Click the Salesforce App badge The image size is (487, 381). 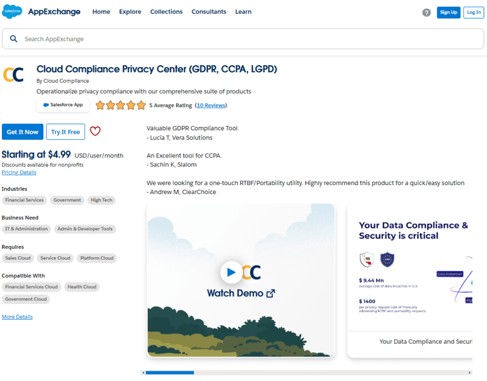[x=63, y=105]
